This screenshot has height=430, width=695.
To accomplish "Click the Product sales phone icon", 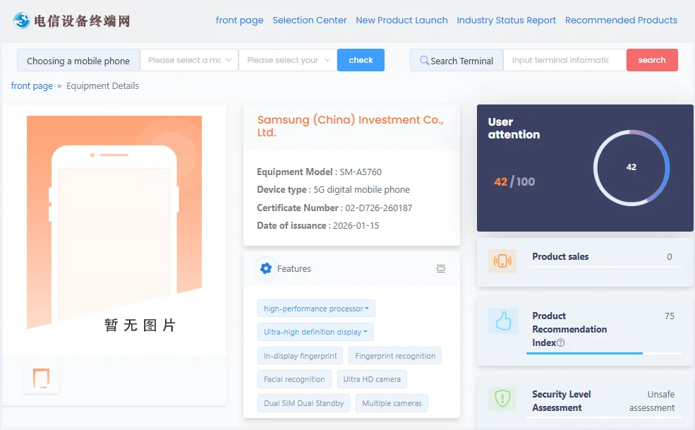I will [x=502, y=262].
